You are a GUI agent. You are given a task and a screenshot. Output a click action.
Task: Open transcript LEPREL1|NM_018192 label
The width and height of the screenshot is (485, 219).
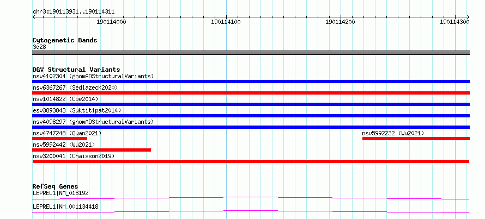60,193
